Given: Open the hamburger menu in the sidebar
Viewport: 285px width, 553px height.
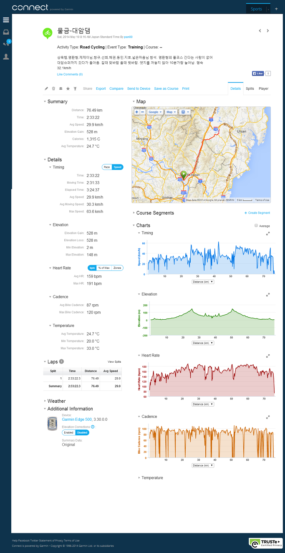Looking at the screenshot, I should click(x=6, y=20).
